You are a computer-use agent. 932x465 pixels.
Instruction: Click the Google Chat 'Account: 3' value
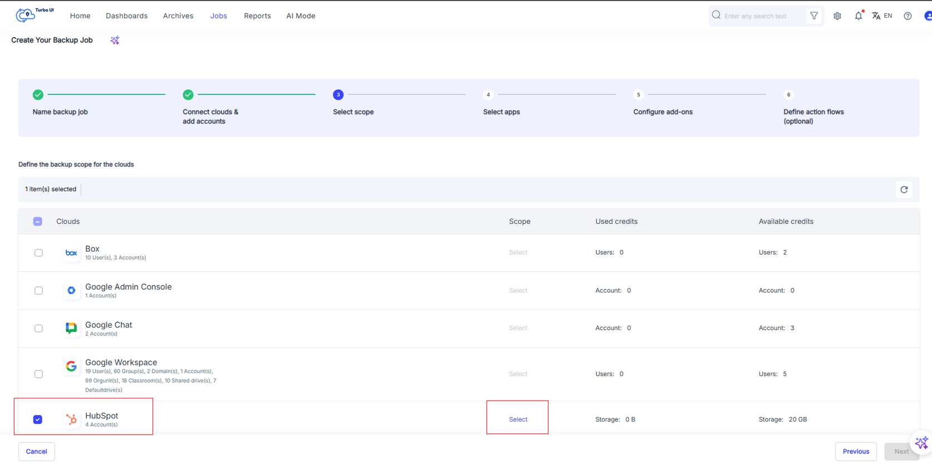pyautogui.click(x=777, y=328)
